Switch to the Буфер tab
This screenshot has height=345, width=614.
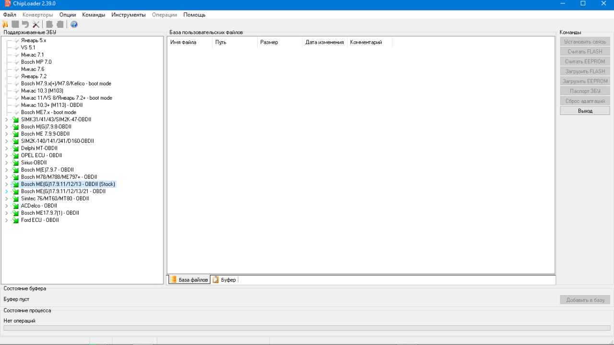tap(224, 280)
